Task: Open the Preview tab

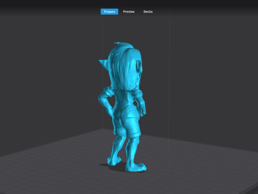Action: point(128,12)
